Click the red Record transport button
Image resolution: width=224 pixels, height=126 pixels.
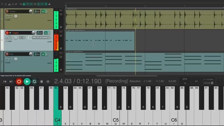point(19,82)
